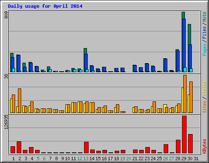209x163 pixels.
Task: Click the red KBytes bar for day 4
Action: [x=31, y=150]
